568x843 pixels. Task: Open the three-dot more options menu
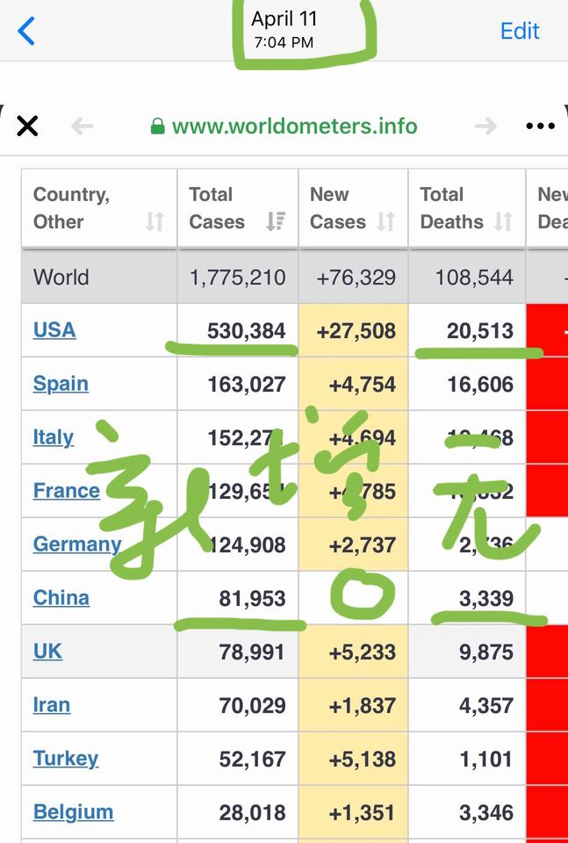click(x=540, y=126)
